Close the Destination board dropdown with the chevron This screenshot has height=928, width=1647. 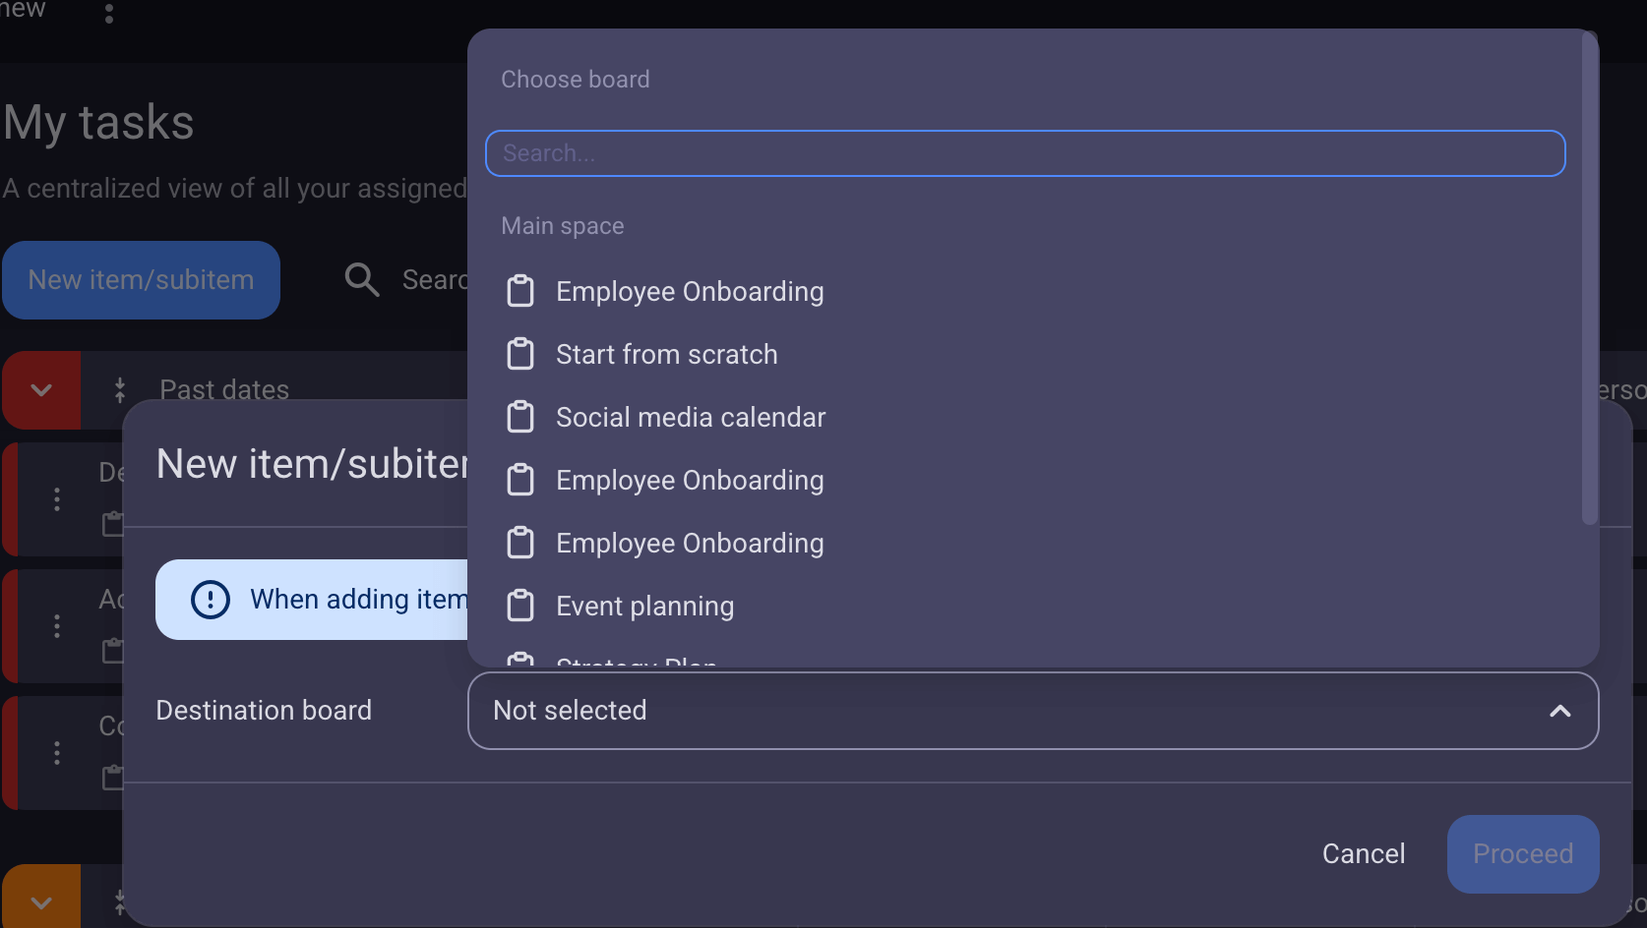coord(1559,711)
